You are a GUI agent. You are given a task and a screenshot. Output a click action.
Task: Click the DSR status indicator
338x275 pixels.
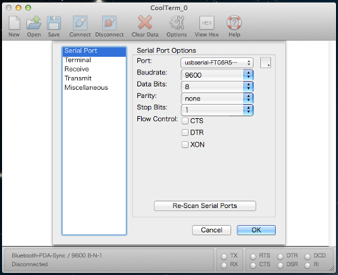pos(280,266)
